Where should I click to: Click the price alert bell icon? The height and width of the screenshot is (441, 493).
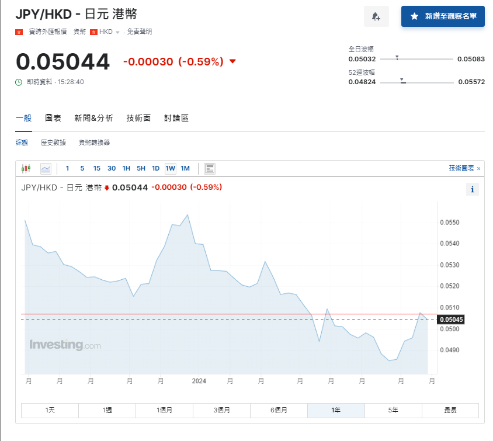click(376, 16)
